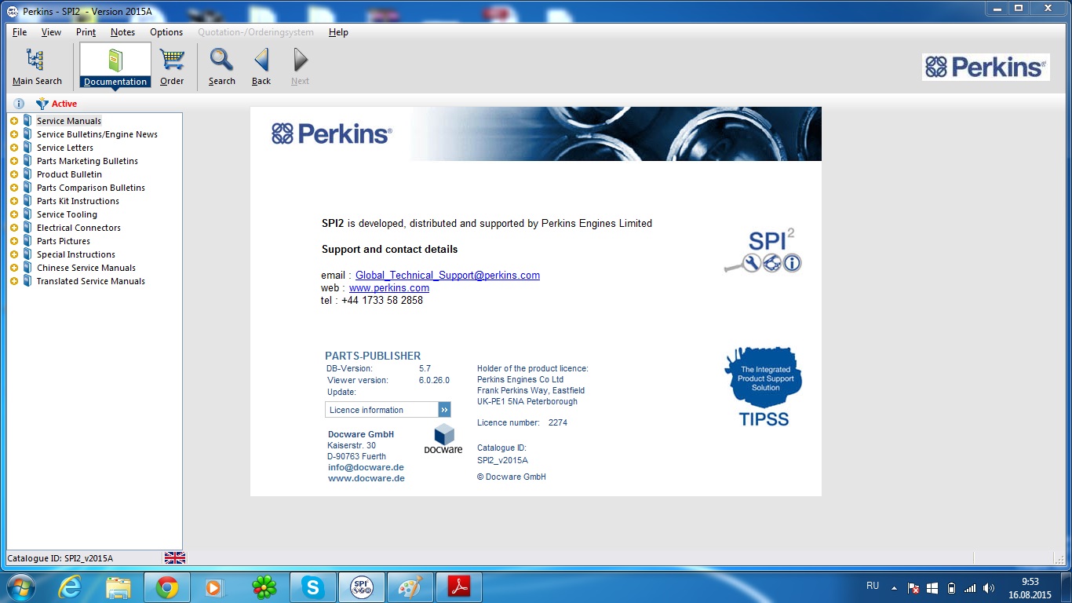Open the Notes menu
This screenshot has height=603, width=1072.
tap(122, 32)
